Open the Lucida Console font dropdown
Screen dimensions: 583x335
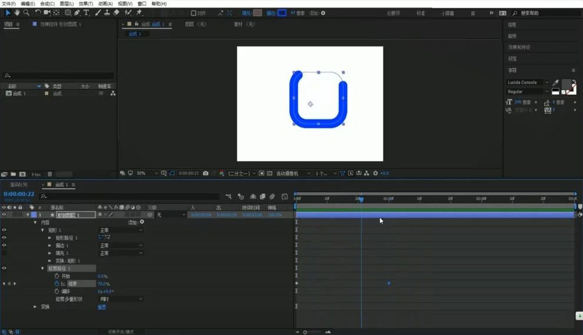coord(527,82)
